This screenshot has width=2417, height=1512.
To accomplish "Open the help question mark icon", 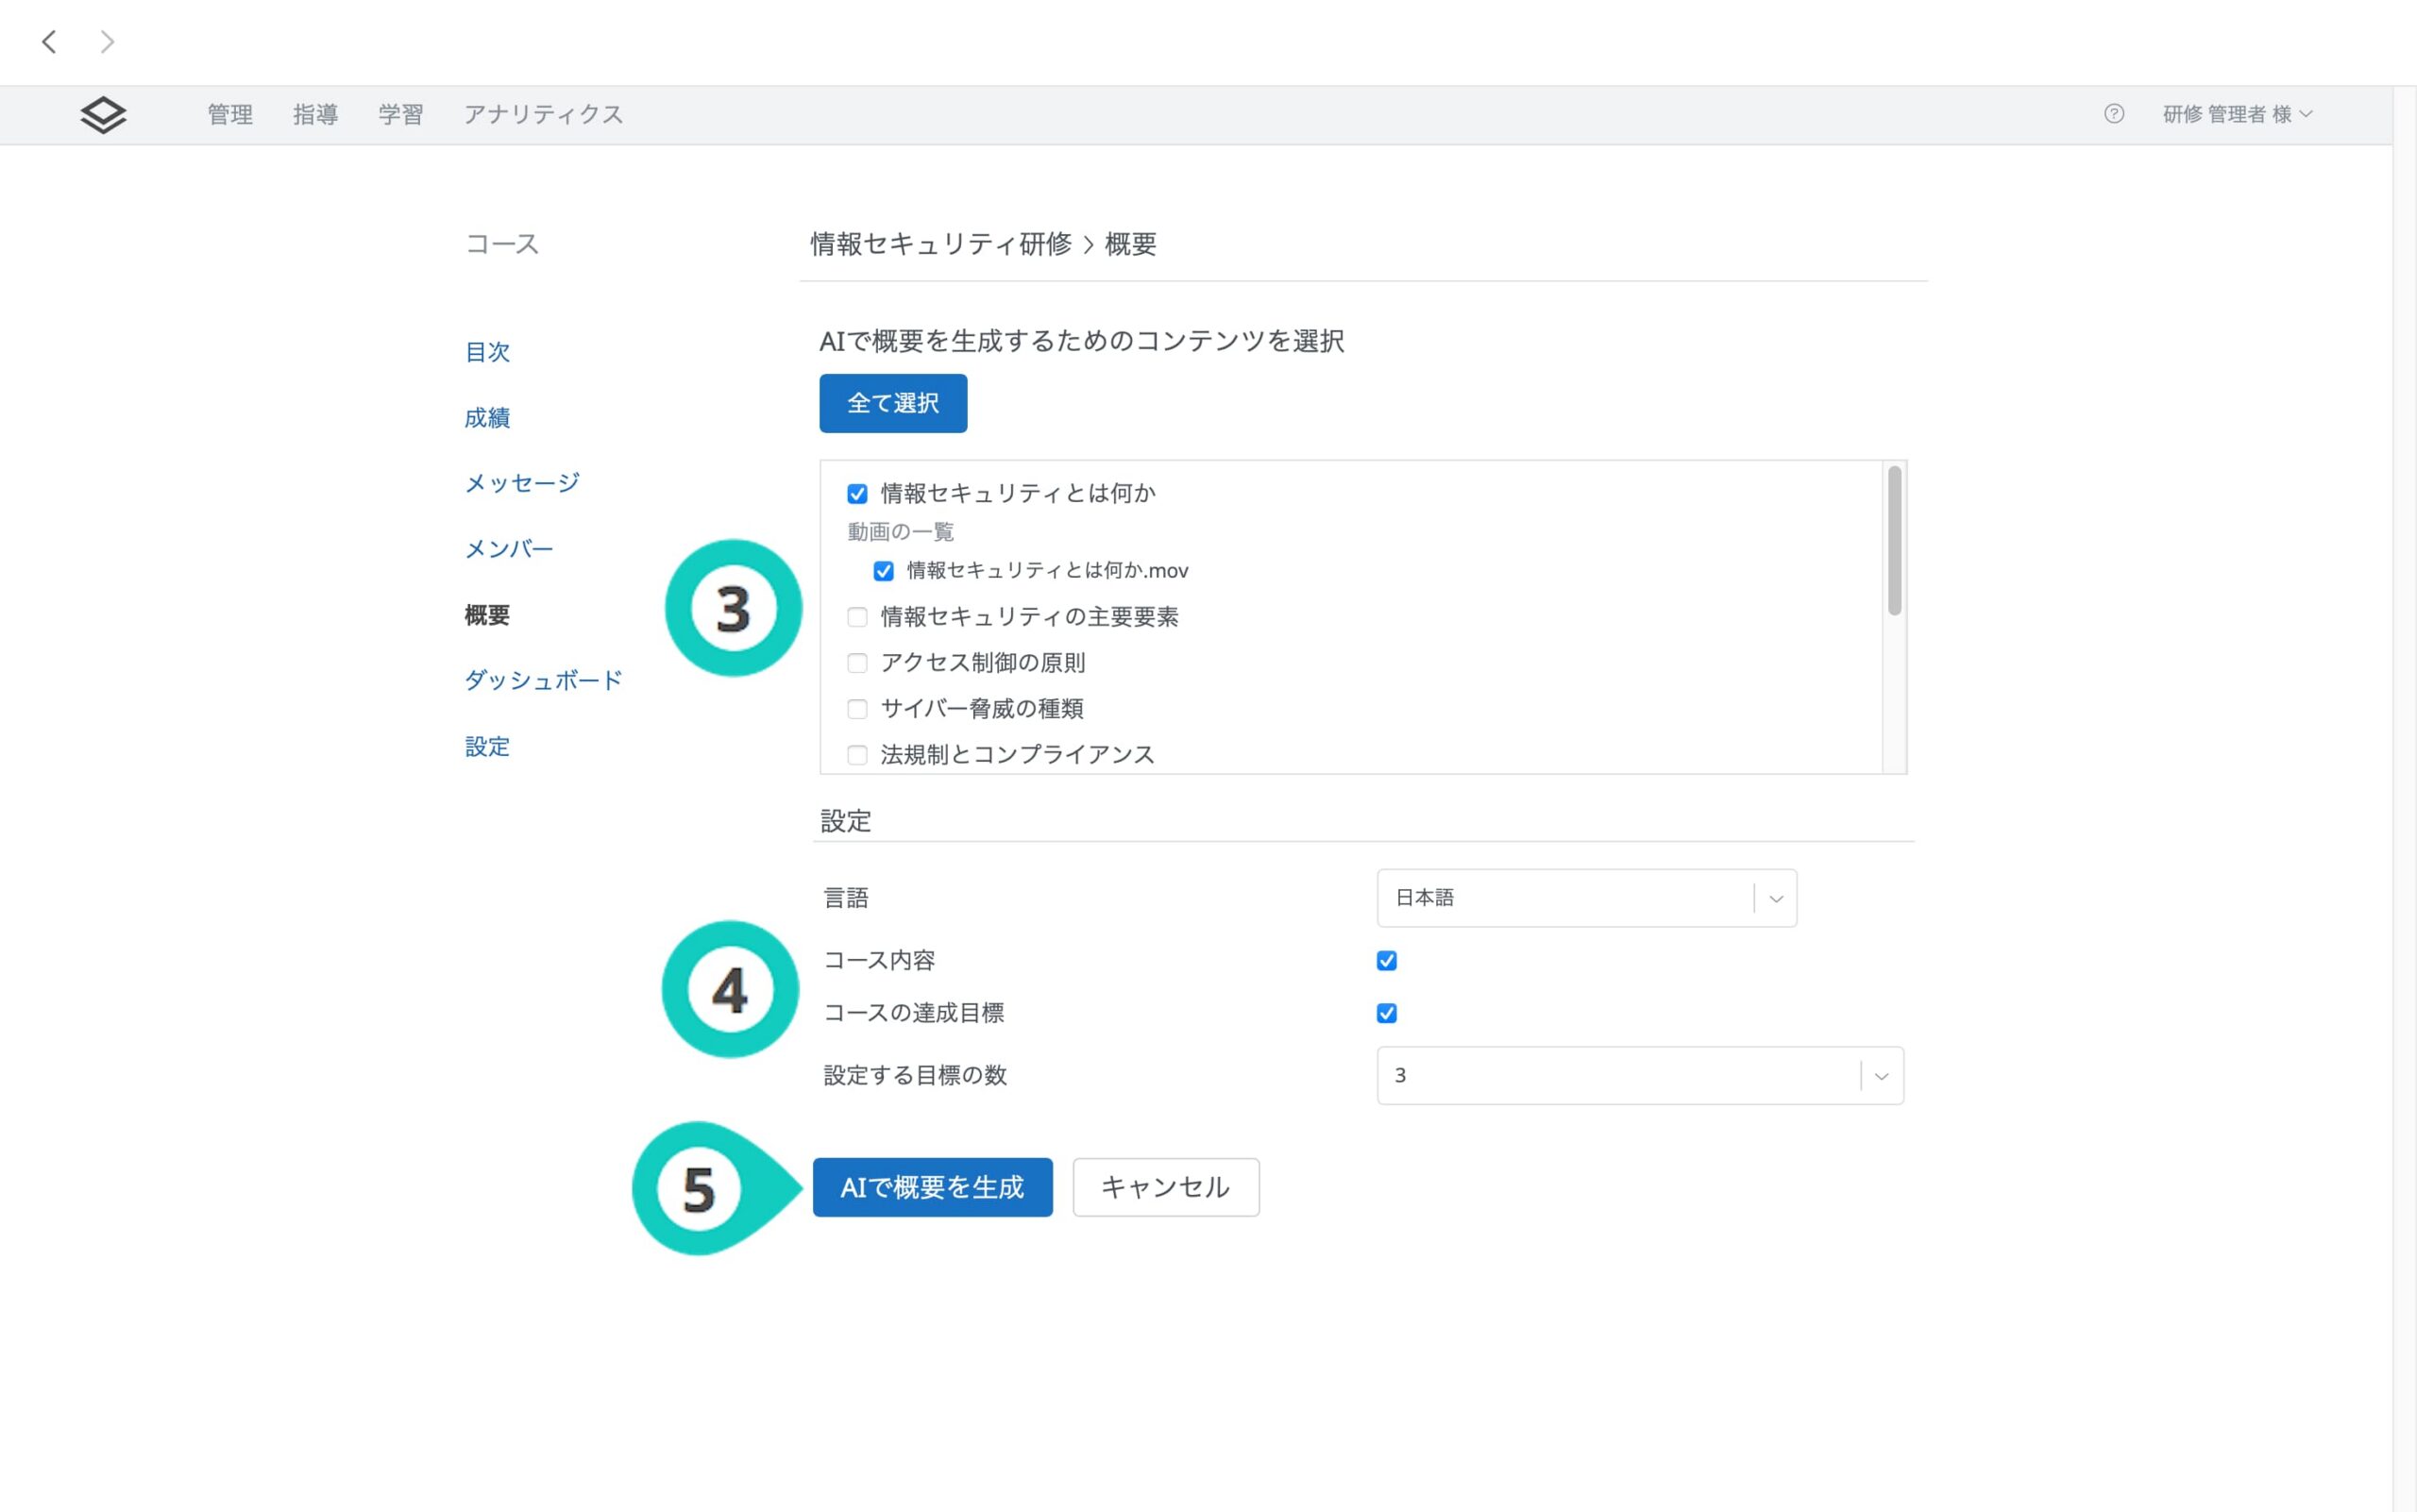I will (2113, 114).
